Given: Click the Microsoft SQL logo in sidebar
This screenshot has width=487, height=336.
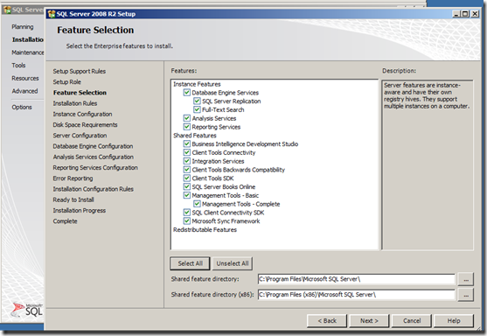Looking at the screenshot, I should (27, 309).
